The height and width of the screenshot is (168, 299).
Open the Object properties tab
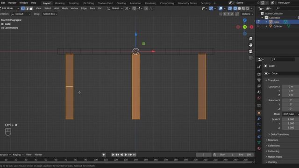[259, 113]
